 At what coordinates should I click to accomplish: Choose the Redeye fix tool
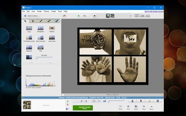pos(52,29)
